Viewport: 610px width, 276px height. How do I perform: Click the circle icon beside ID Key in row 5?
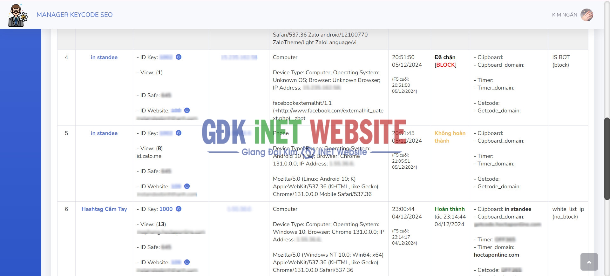click(x=179, y=133)
